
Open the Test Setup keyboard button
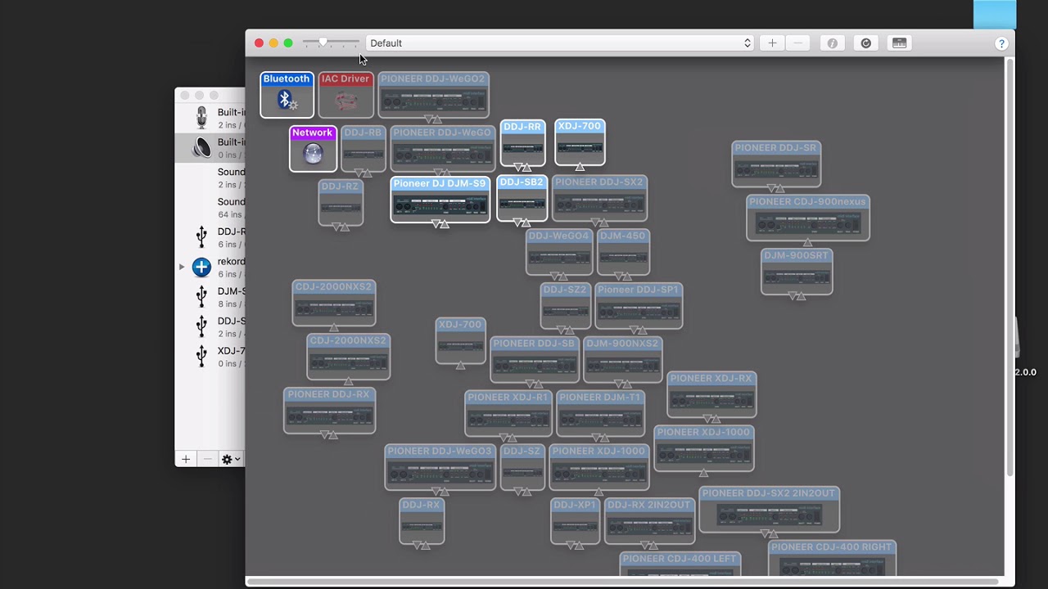coord(900,43)
